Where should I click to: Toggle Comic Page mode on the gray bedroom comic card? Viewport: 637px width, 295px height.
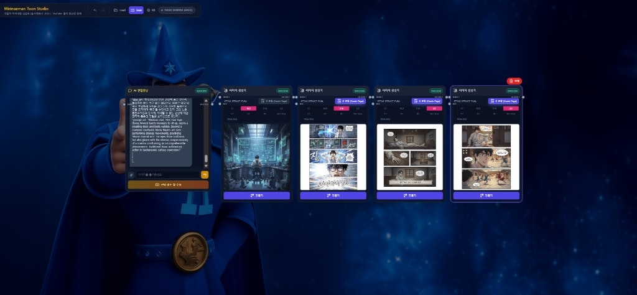pyautogui.click(x=427, y=101)
